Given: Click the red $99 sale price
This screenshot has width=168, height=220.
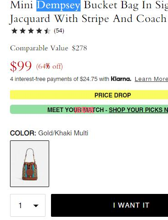Looking at the screenshot, I should [21, 66].
